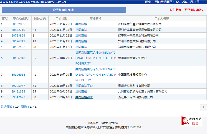Screen dimensions: 207x135
Task: Open registration number 60902805
Action: 18,24
